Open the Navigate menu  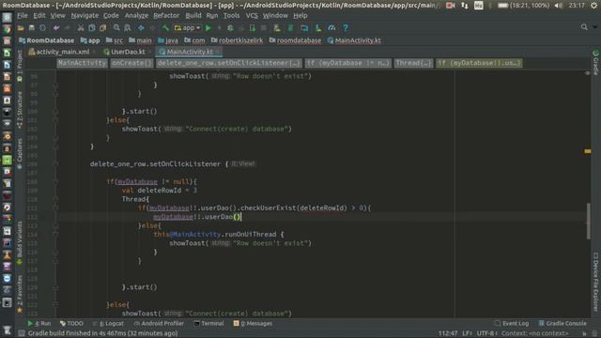[85, 15]
